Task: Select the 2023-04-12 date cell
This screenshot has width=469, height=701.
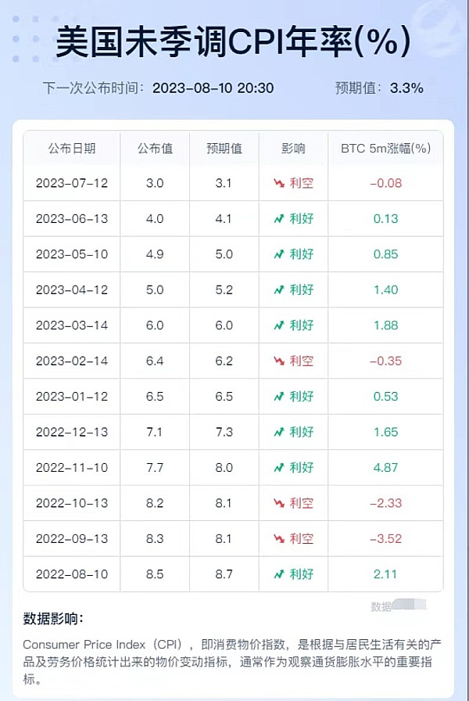Action: click(x=72, y=289)
